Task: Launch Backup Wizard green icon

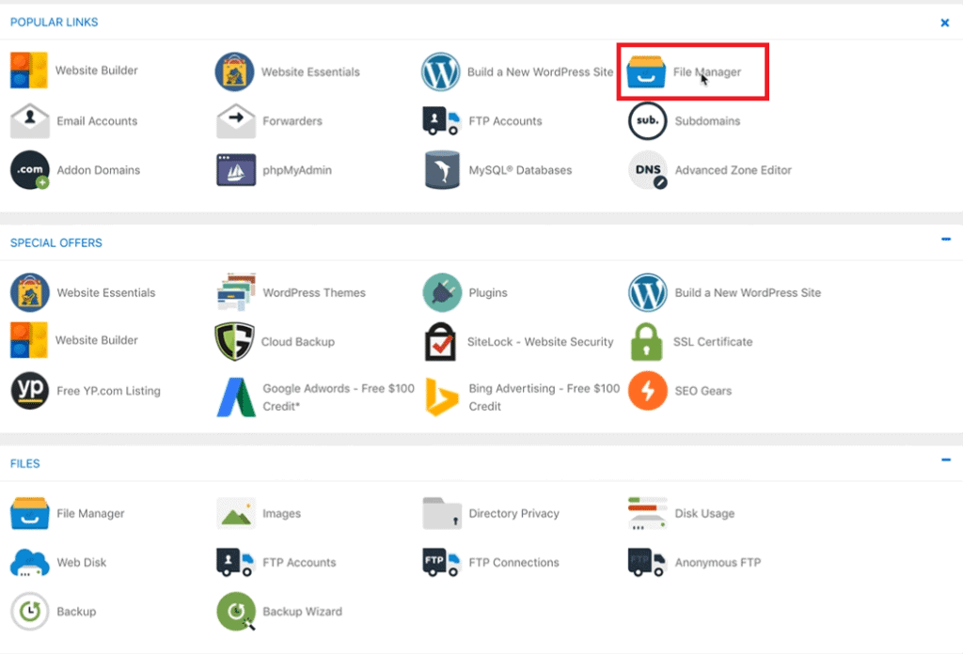Action: (x=236, y=612)
